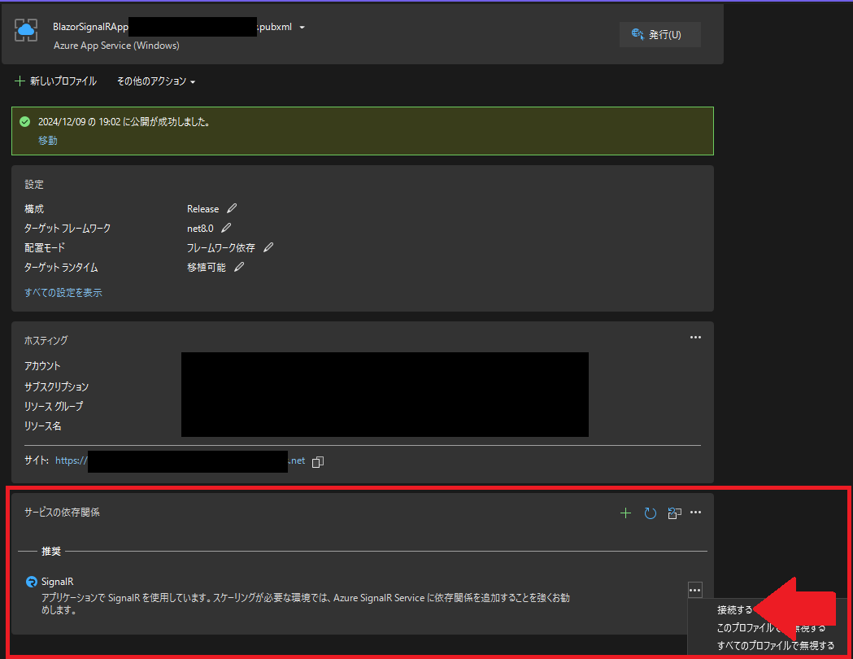Select すべてのプロファイルで無視する menu entry
The height and width of the screenshot is (659, 853).
click(775, 645)
